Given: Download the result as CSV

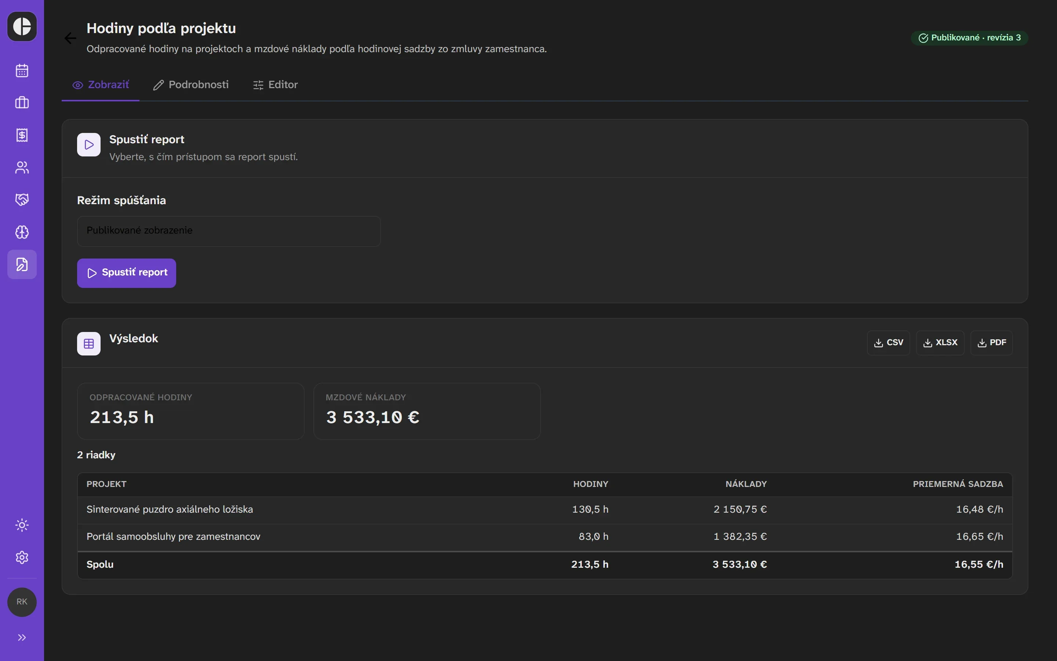Looking at the screenshot, I should pyautogui.click(x=889, y=343).
